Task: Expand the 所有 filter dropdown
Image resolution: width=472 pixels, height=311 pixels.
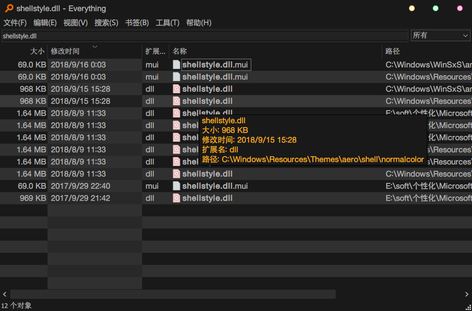Action: (x=440, y=35)
